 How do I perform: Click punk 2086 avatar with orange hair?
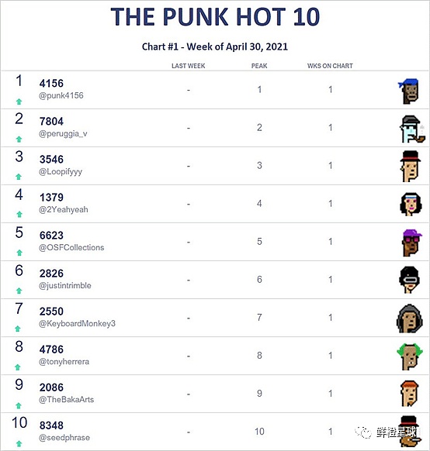[410, 394]
